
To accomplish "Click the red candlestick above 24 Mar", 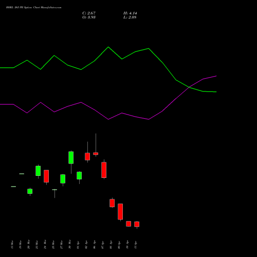I will tap(46, 176).
